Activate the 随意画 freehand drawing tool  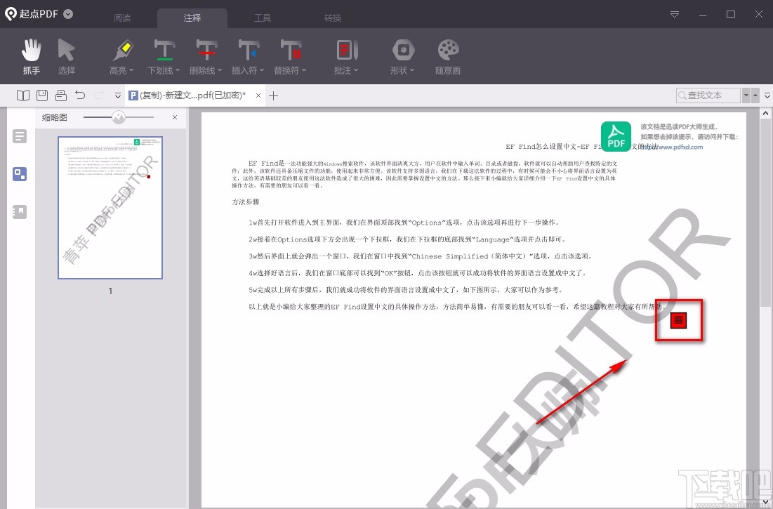448,57
